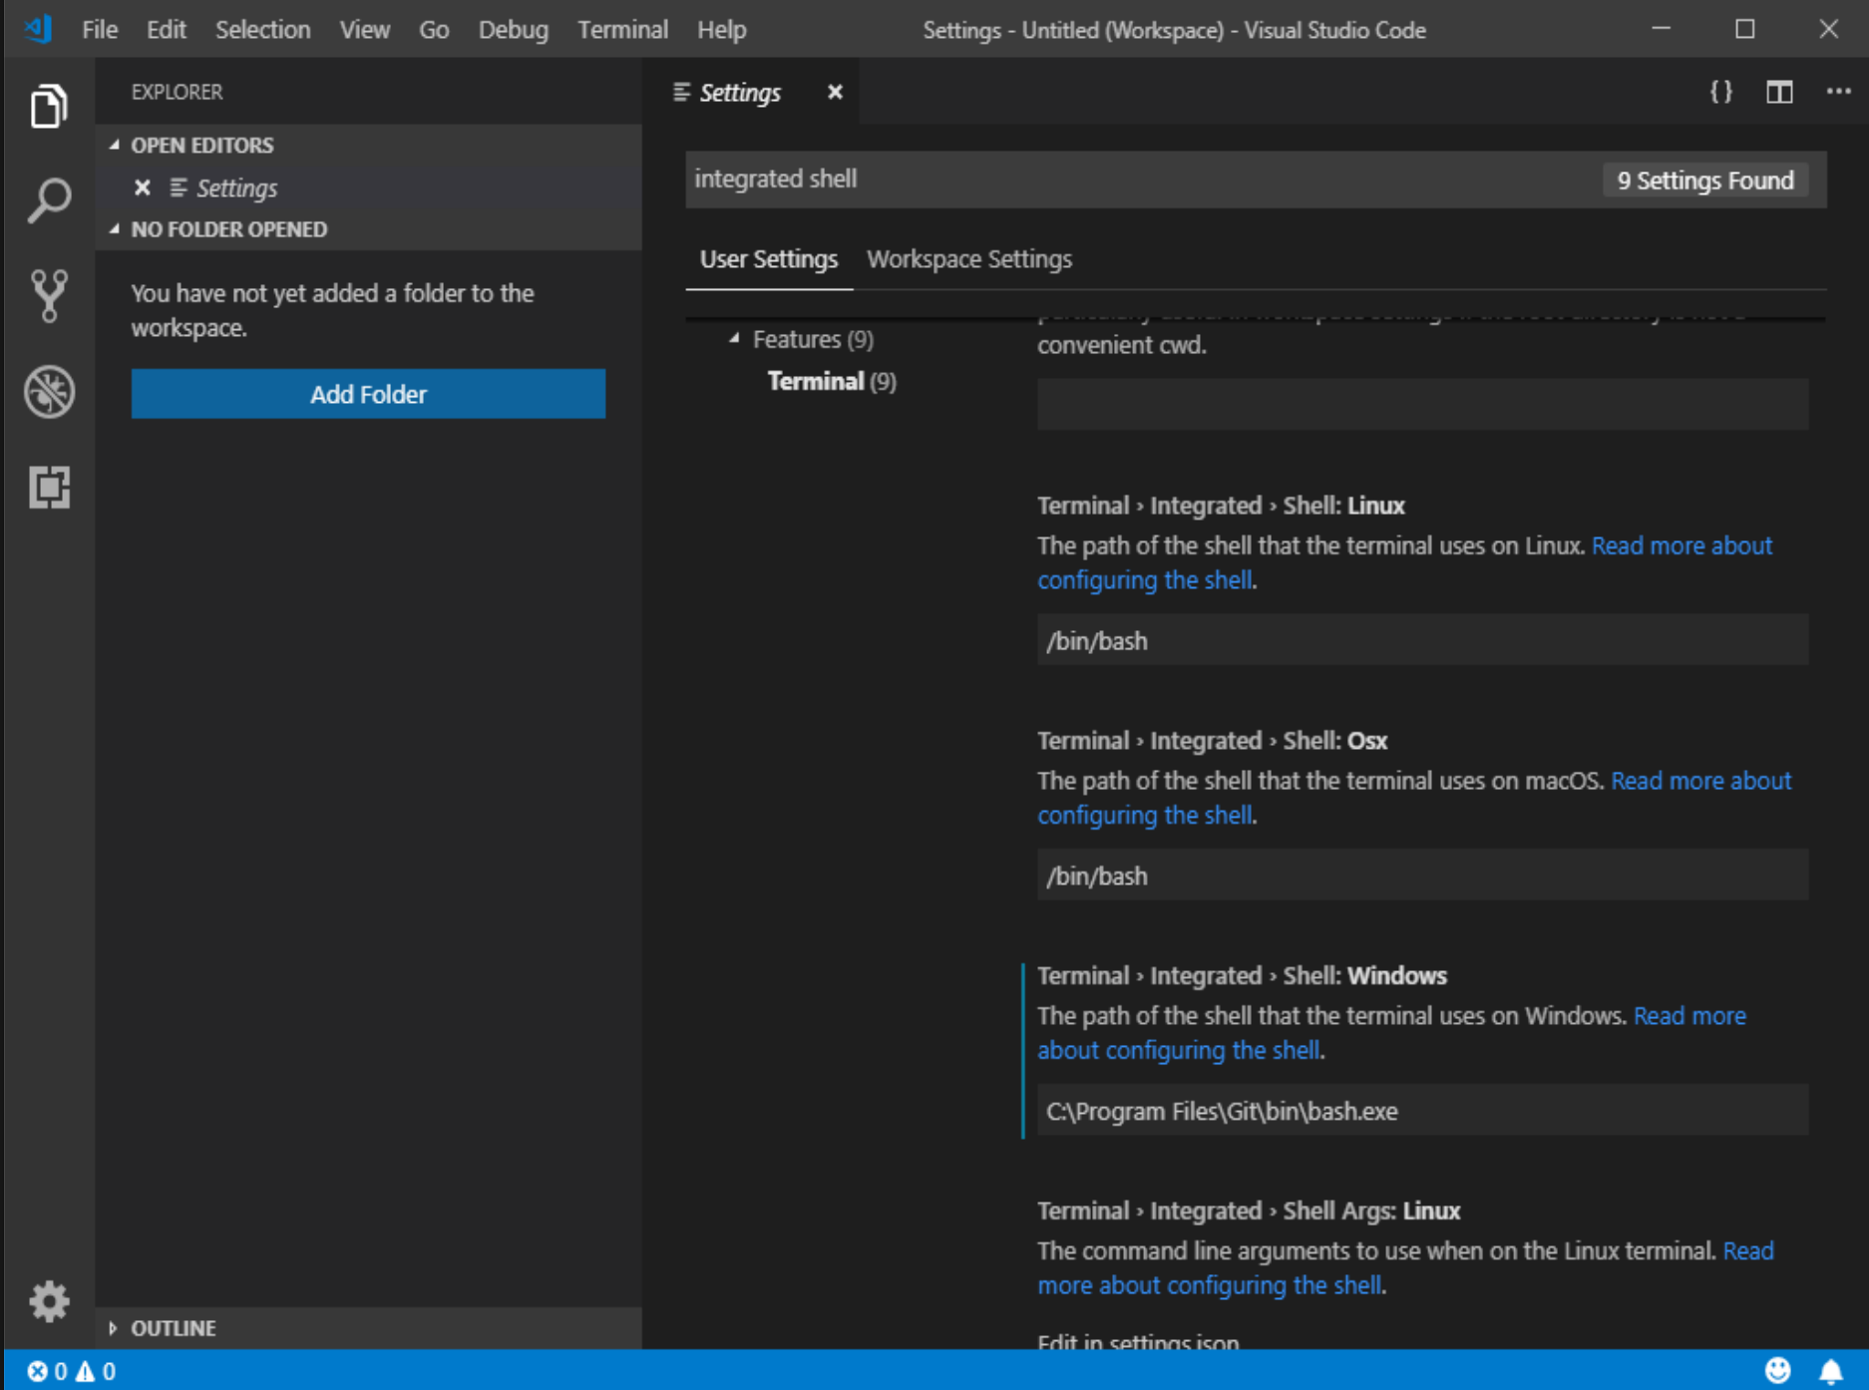Switch to User Settings tab
Screen dimensions: 1869x1390
pos(769,259)
